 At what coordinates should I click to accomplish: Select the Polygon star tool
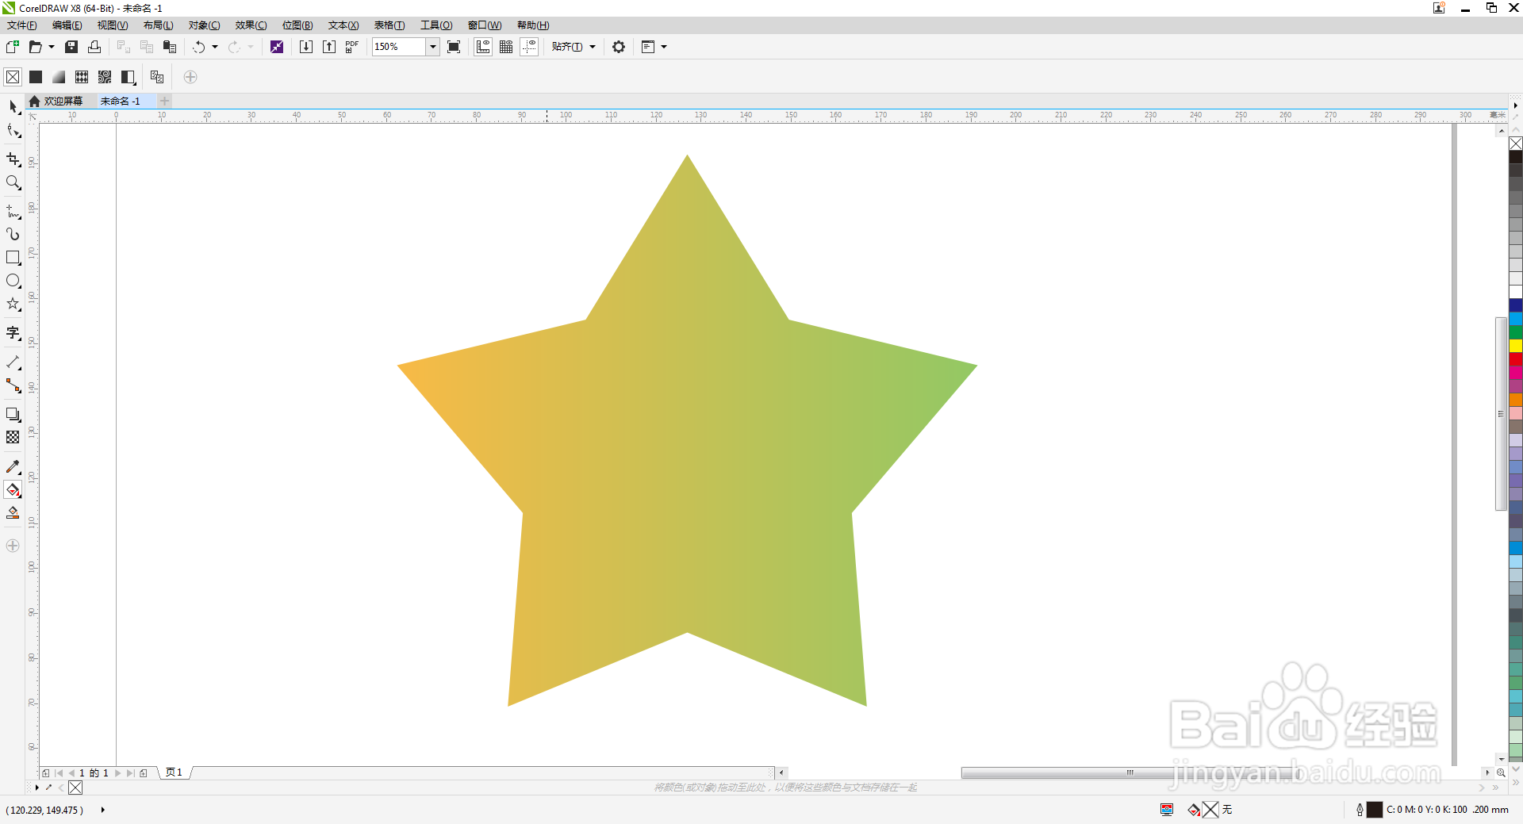pos(13,304)
